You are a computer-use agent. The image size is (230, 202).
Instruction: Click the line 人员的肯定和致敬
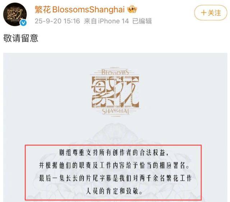point(114,191)
